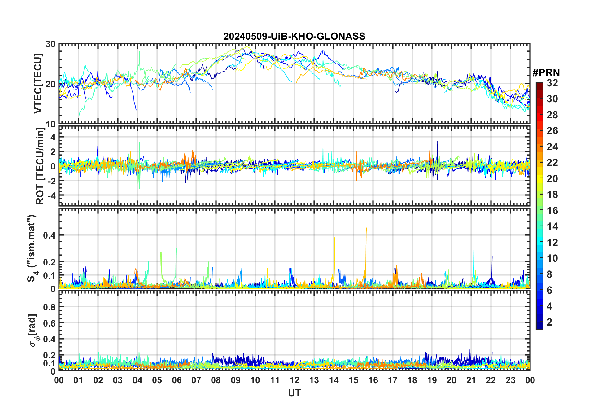Click the 0.4 tick label on the S4 axis
Screen dimensions: 589x412
coord(49,235)
